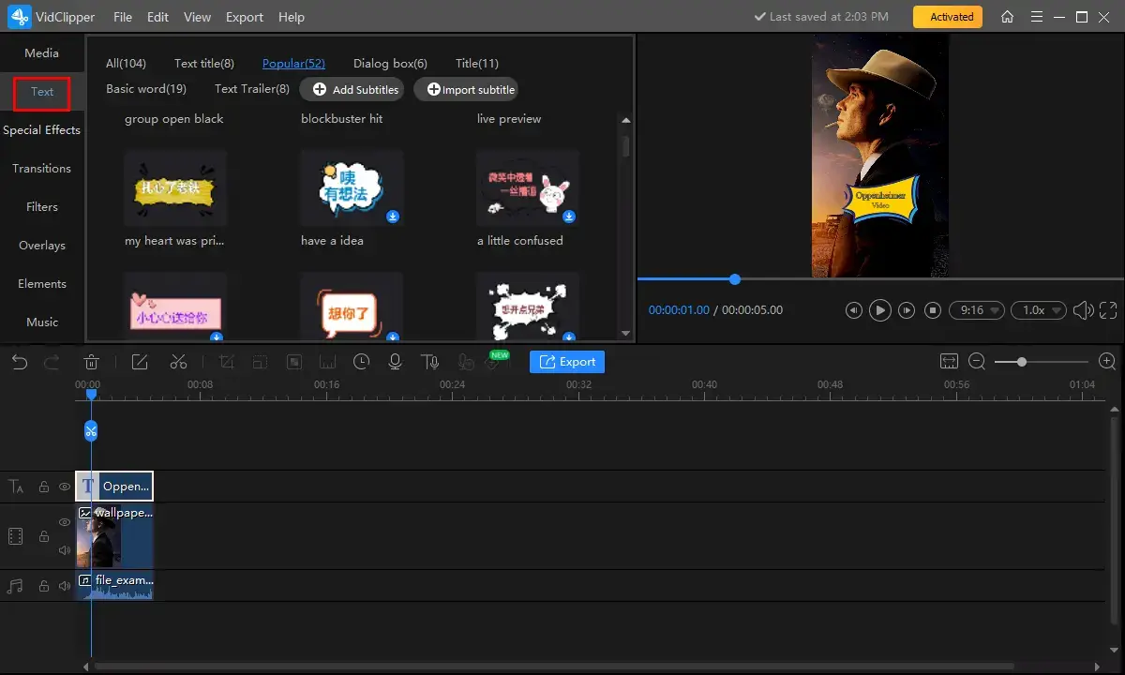The image size is (1125, 675).
Task: Mute the music track speaker icon
Action: click(65, 586)
